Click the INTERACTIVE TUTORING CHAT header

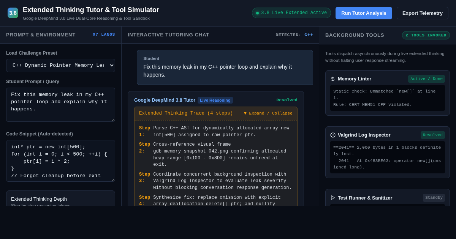pyautogui.click(x=168, y=35)
